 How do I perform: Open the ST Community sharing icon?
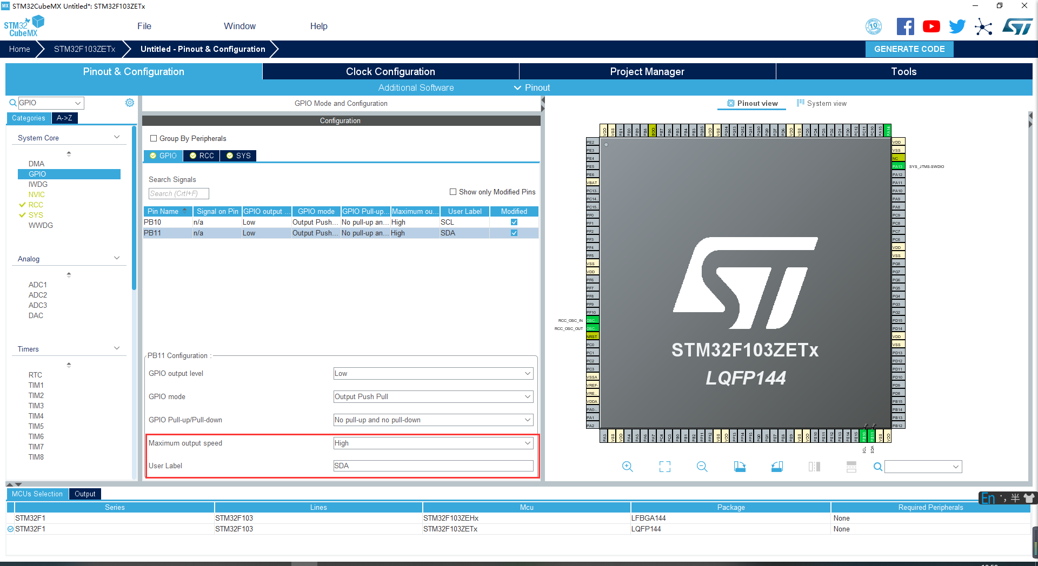click(x=983, y=26)
